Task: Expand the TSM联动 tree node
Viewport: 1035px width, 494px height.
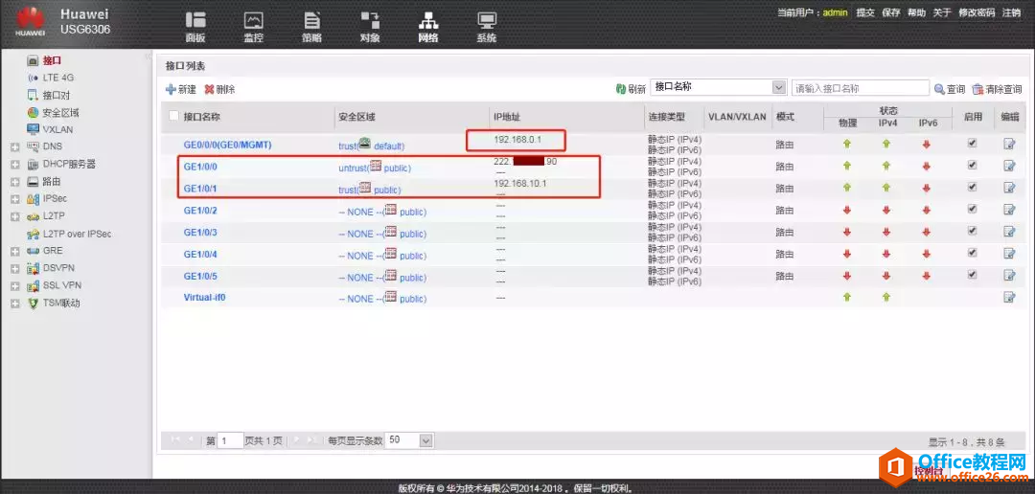Action: tap(14, 303)
